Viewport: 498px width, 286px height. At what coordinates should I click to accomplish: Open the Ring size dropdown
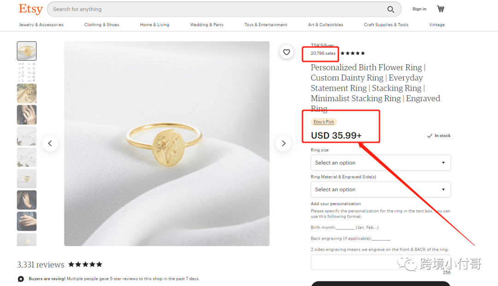pyautogui.click(x=380, y=162)
